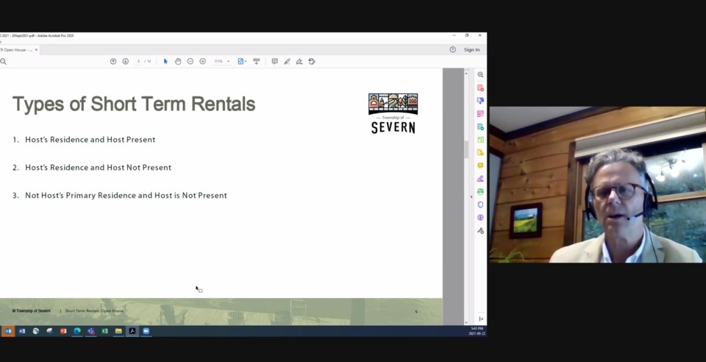Click the Sign document pen icon
The height and width of the screenshot is (362, 706).
[299, 61]
